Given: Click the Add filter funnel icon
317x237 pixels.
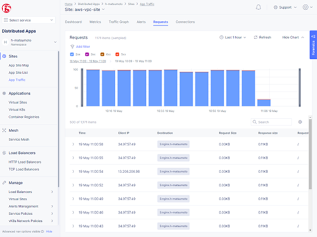Looking at the screenshot, I should click(72, 47).
